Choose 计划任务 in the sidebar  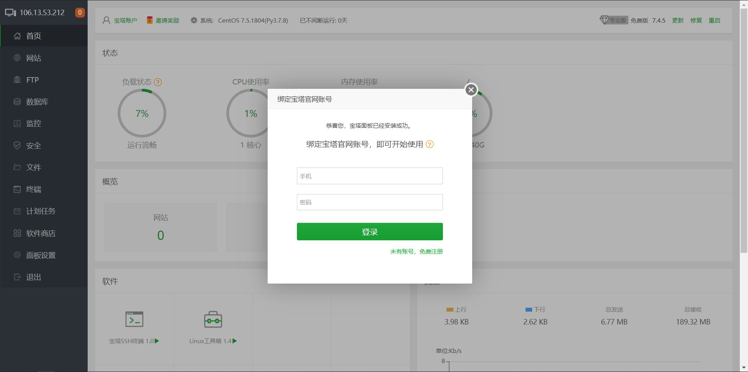(44, 211)
